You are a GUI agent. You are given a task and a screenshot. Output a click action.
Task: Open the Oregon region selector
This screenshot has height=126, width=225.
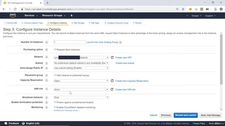197,16
